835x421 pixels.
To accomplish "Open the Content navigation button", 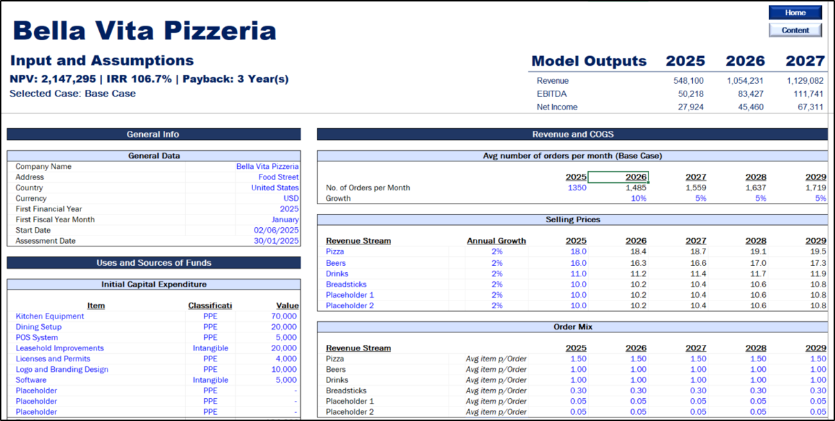I will click(x=795, y=30).
